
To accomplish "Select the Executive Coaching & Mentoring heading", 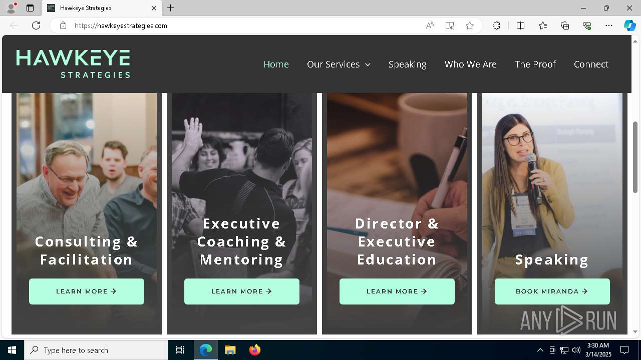I will [242, 241].
